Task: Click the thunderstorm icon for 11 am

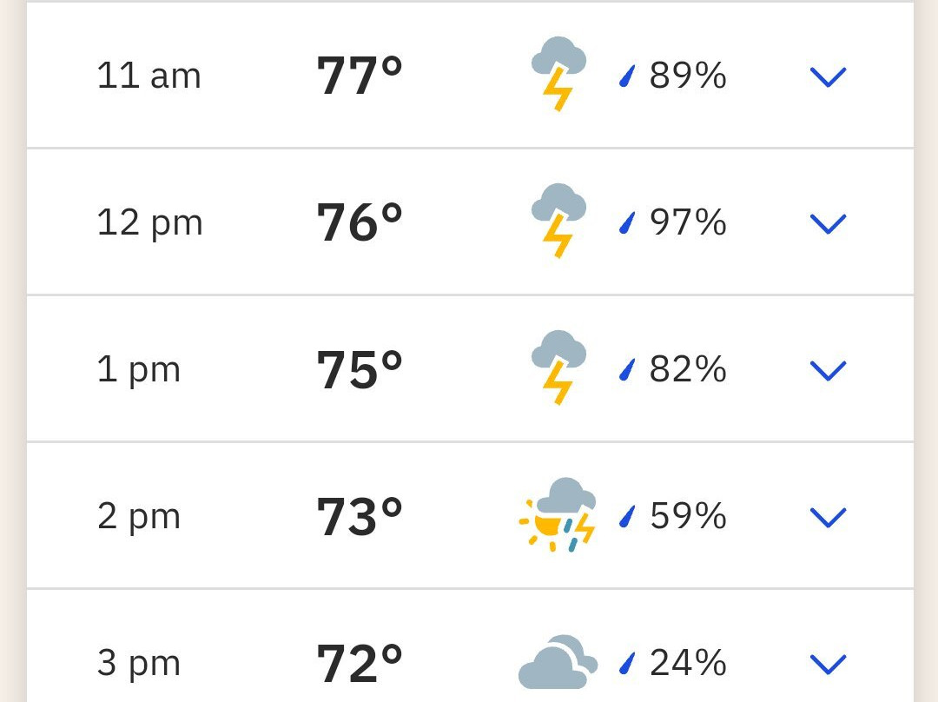Action: coord(558,74)
